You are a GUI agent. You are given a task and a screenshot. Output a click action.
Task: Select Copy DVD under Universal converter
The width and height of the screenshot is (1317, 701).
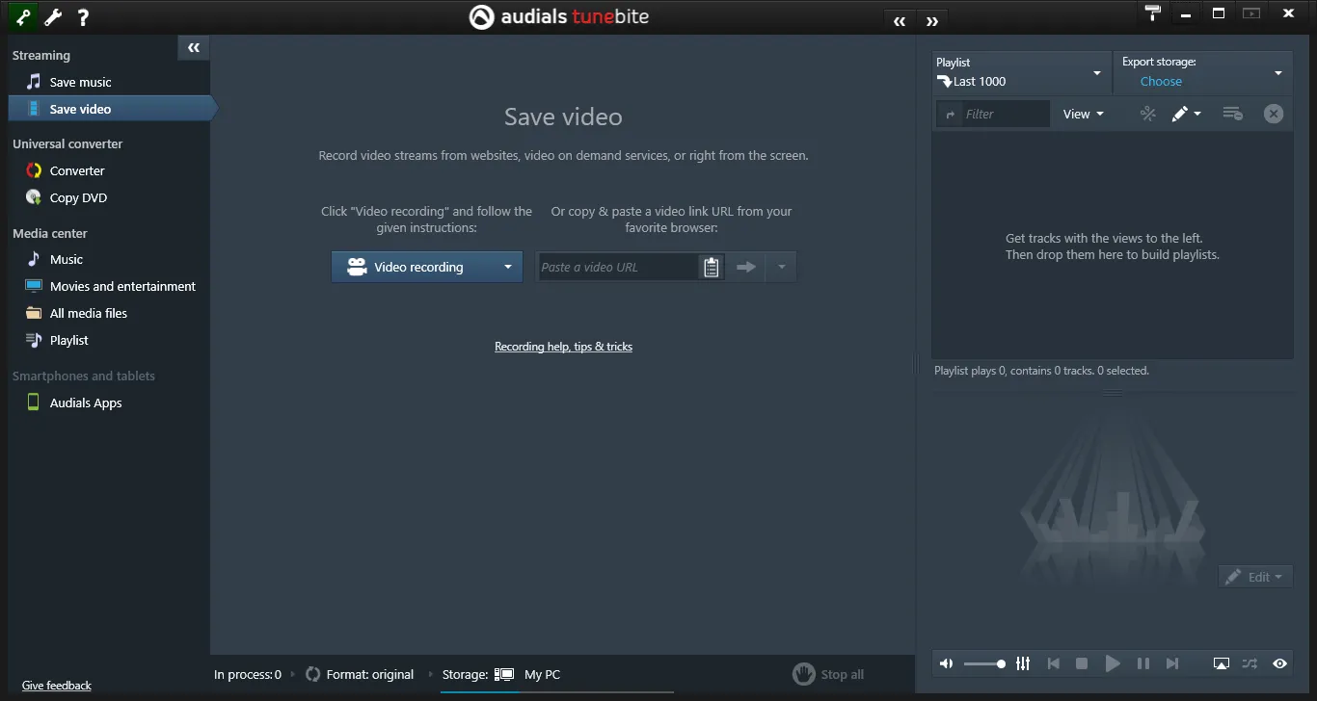pos(78,197)
